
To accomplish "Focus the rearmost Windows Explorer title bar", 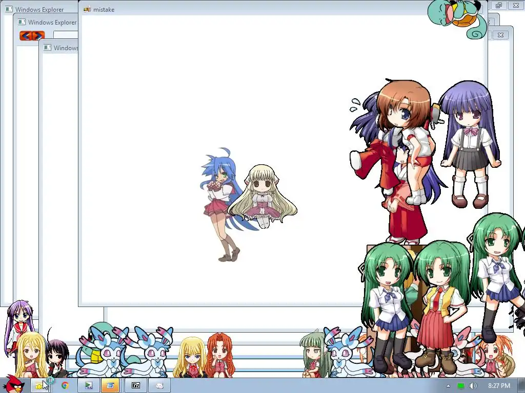I will pyautogui.click(x=39, y=9).
